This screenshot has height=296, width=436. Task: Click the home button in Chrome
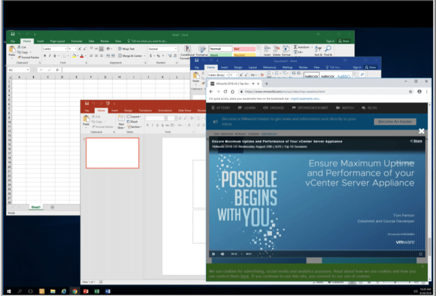[233, 92]
